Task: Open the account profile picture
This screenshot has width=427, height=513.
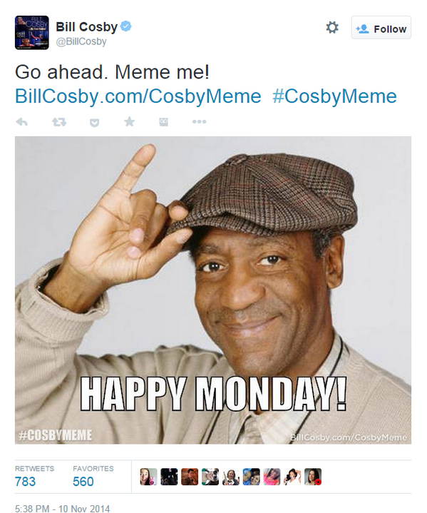Action: tap(31, 32)
